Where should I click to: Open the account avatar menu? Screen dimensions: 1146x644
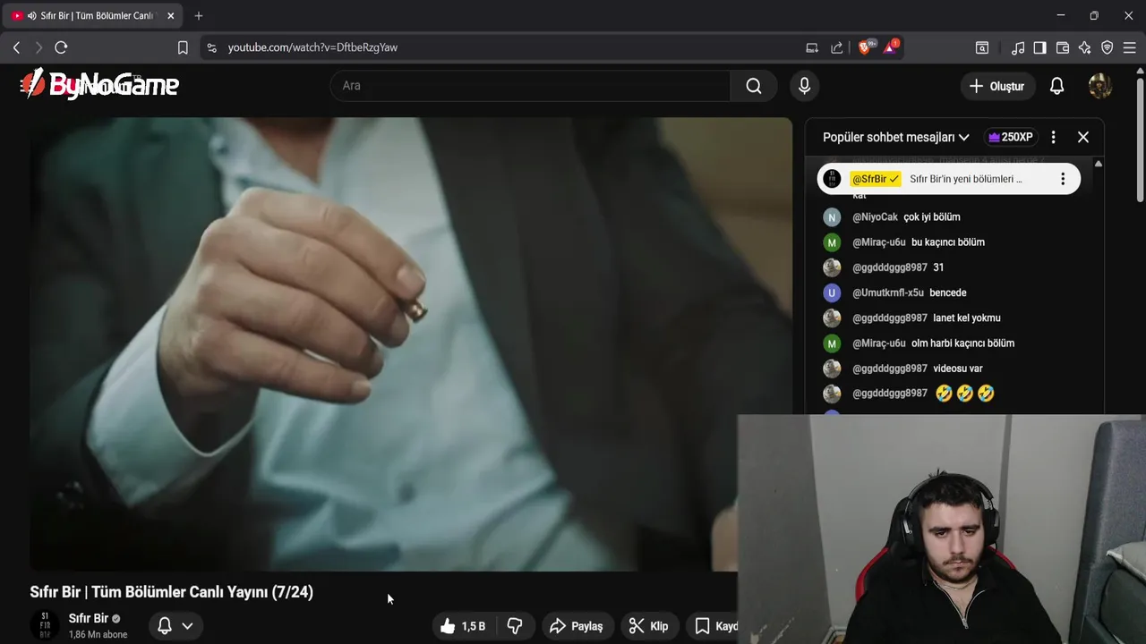(1099, 86)
